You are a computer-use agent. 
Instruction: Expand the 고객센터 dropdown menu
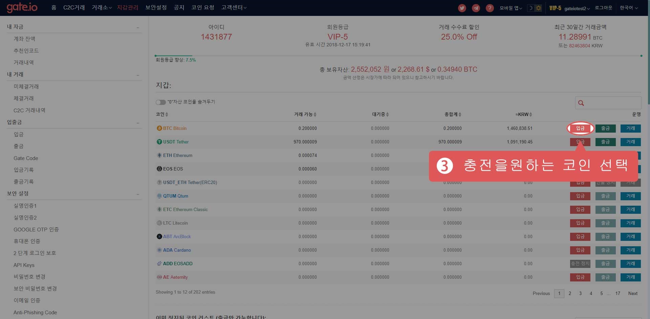click(234, 7)
